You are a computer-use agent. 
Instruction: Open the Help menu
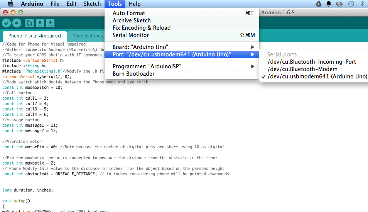pos(135,4)
